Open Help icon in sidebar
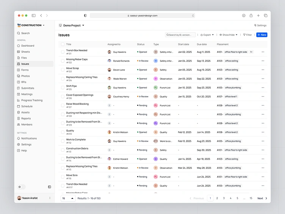The width and height of the screenshot is (285, 214). tap(18, 151)
